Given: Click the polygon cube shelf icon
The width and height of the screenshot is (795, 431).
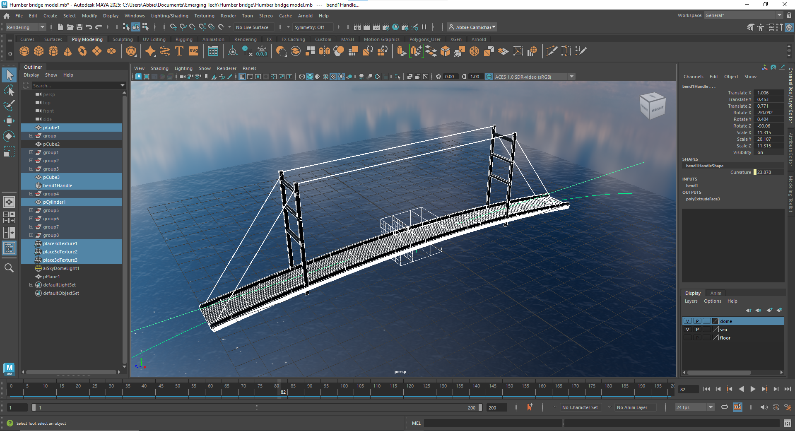Looking at the screenshot, I should click(x=39, y=51).
